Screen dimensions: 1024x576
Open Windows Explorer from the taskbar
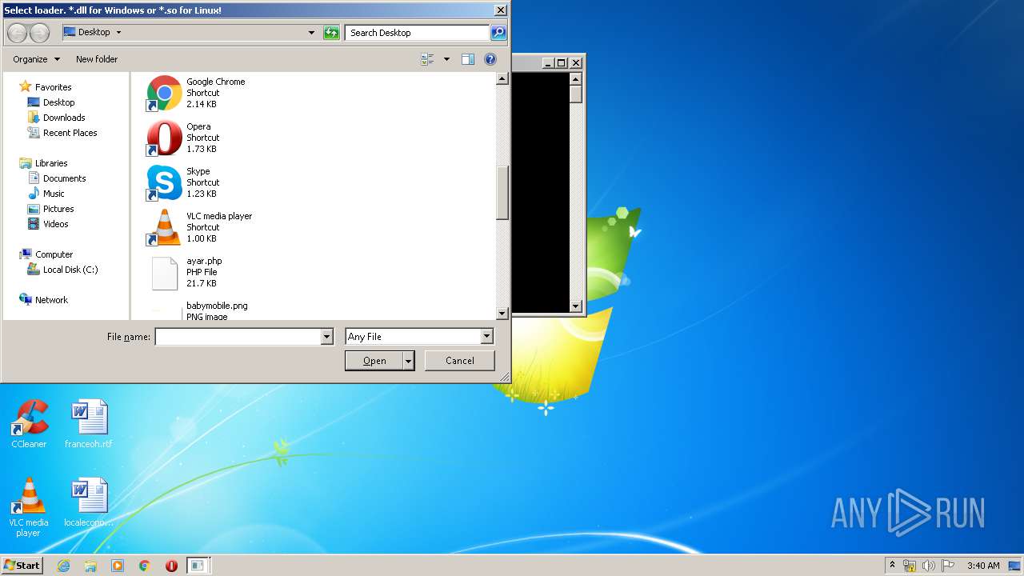click(90, 566)
